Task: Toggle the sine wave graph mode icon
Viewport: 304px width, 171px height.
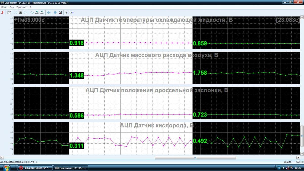Action: (32, 12)
